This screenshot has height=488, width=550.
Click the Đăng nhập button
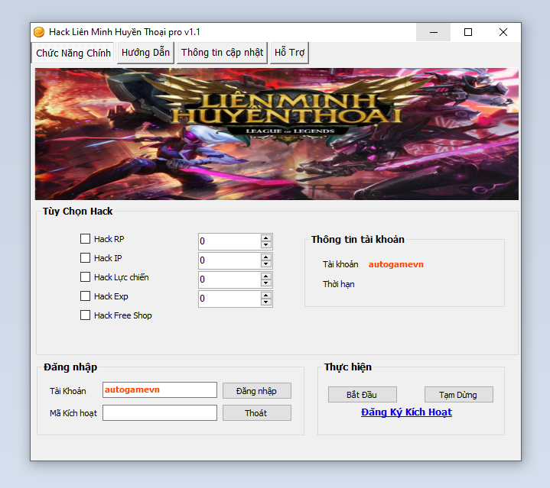[x=256, y=391]
